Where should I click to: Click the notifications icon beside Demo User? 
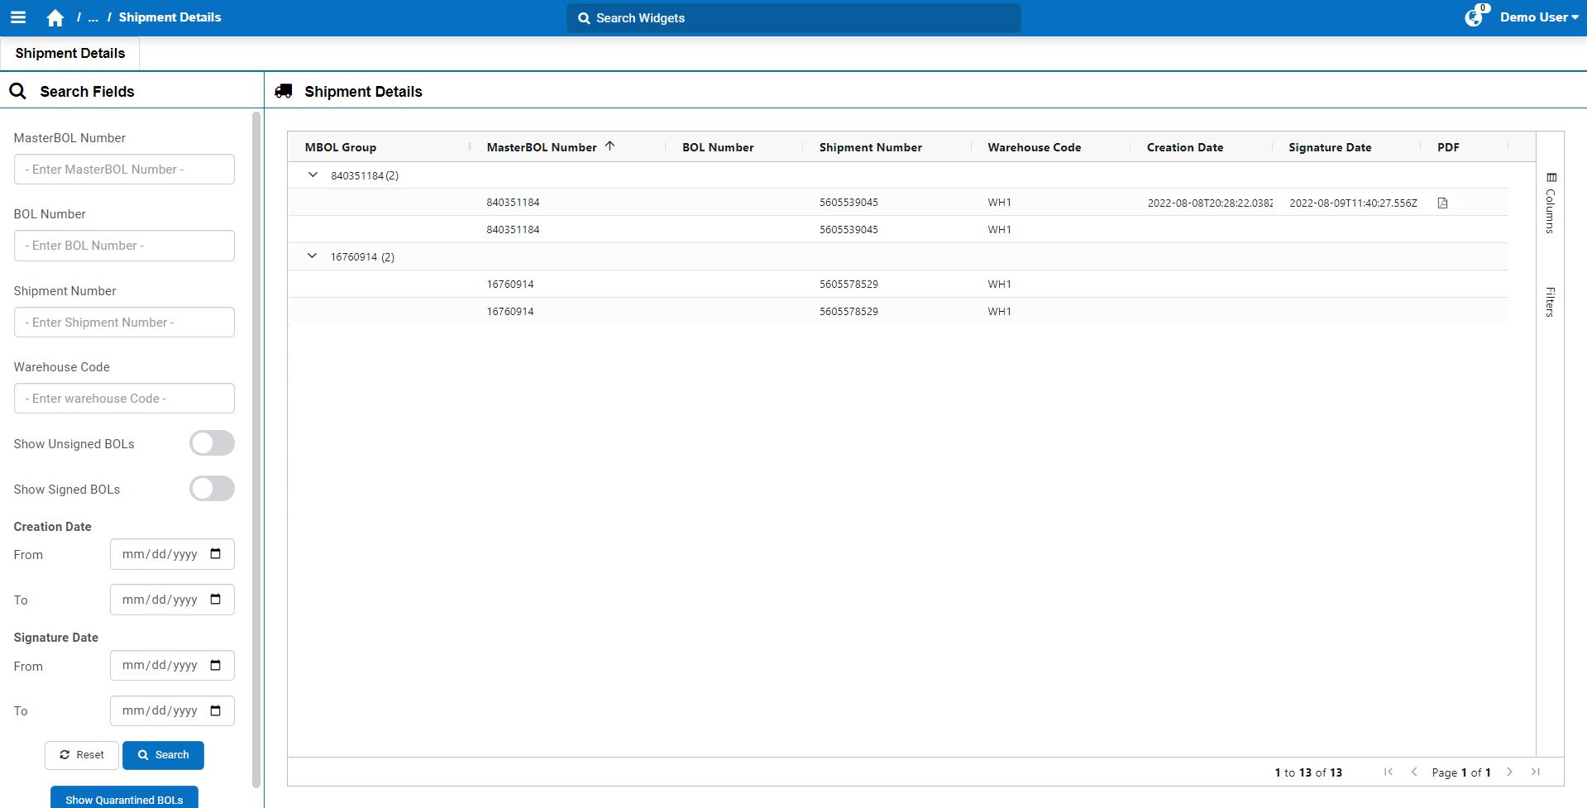(1474, 17)
